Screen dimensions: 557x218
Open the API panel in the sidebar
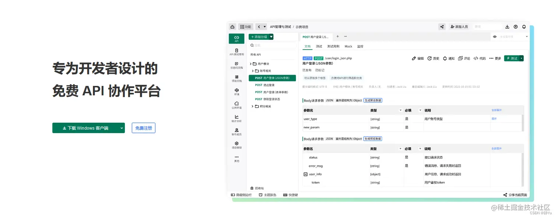point(236,38)
